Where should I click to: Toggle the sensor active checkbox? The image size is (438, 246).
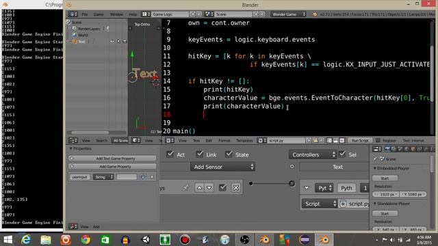pyautogui.click(x=222, y=188)
